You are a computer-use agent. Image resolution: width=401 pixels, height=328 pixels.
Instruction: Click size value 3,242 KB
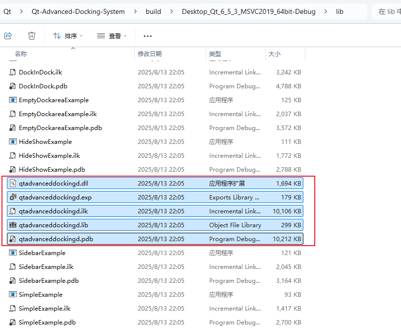(x=288, y=72)
